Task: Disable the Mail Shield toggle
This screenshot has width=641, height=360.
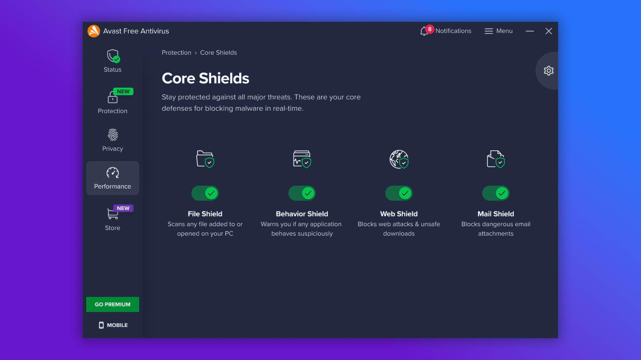Action: pos(496,193)
